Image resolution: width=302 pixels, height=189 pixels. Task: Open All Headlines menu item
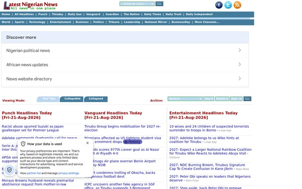(x=24, y=14)
